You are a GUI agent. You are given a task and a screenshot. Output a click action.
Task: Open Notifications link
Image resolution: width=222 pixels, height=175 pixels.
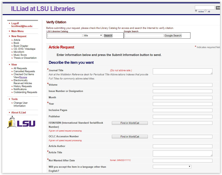[x=20, y=89]
